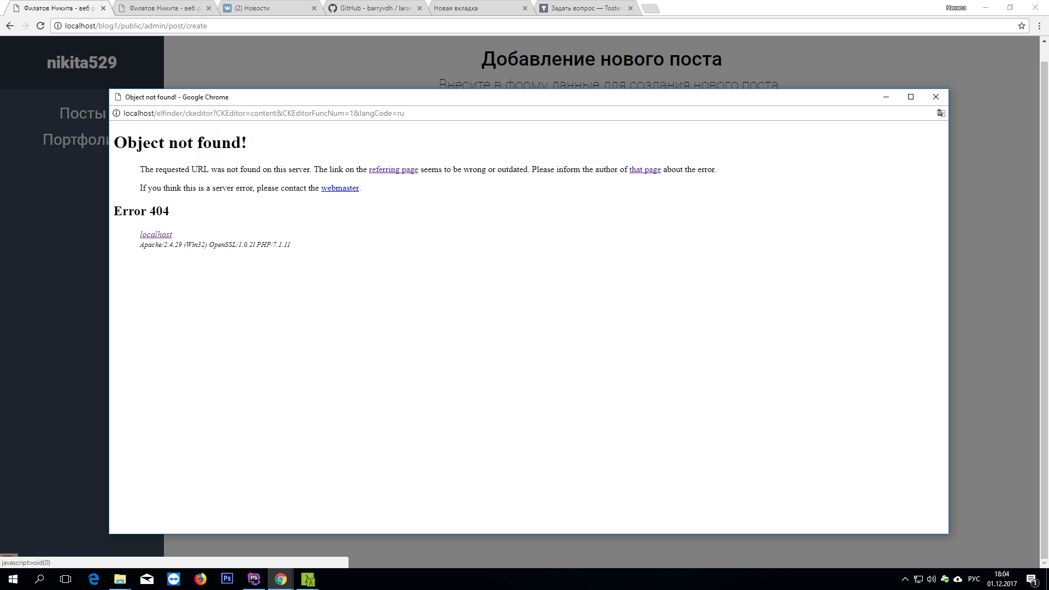
Task: Open Портфолио in the sidebar
Action: coord(76,139)
